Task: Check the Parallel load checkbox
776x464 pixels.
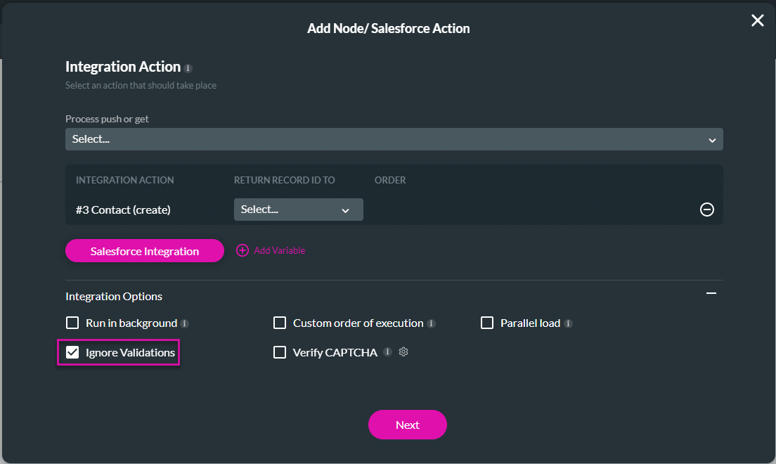Action: [x=487, y=323]
